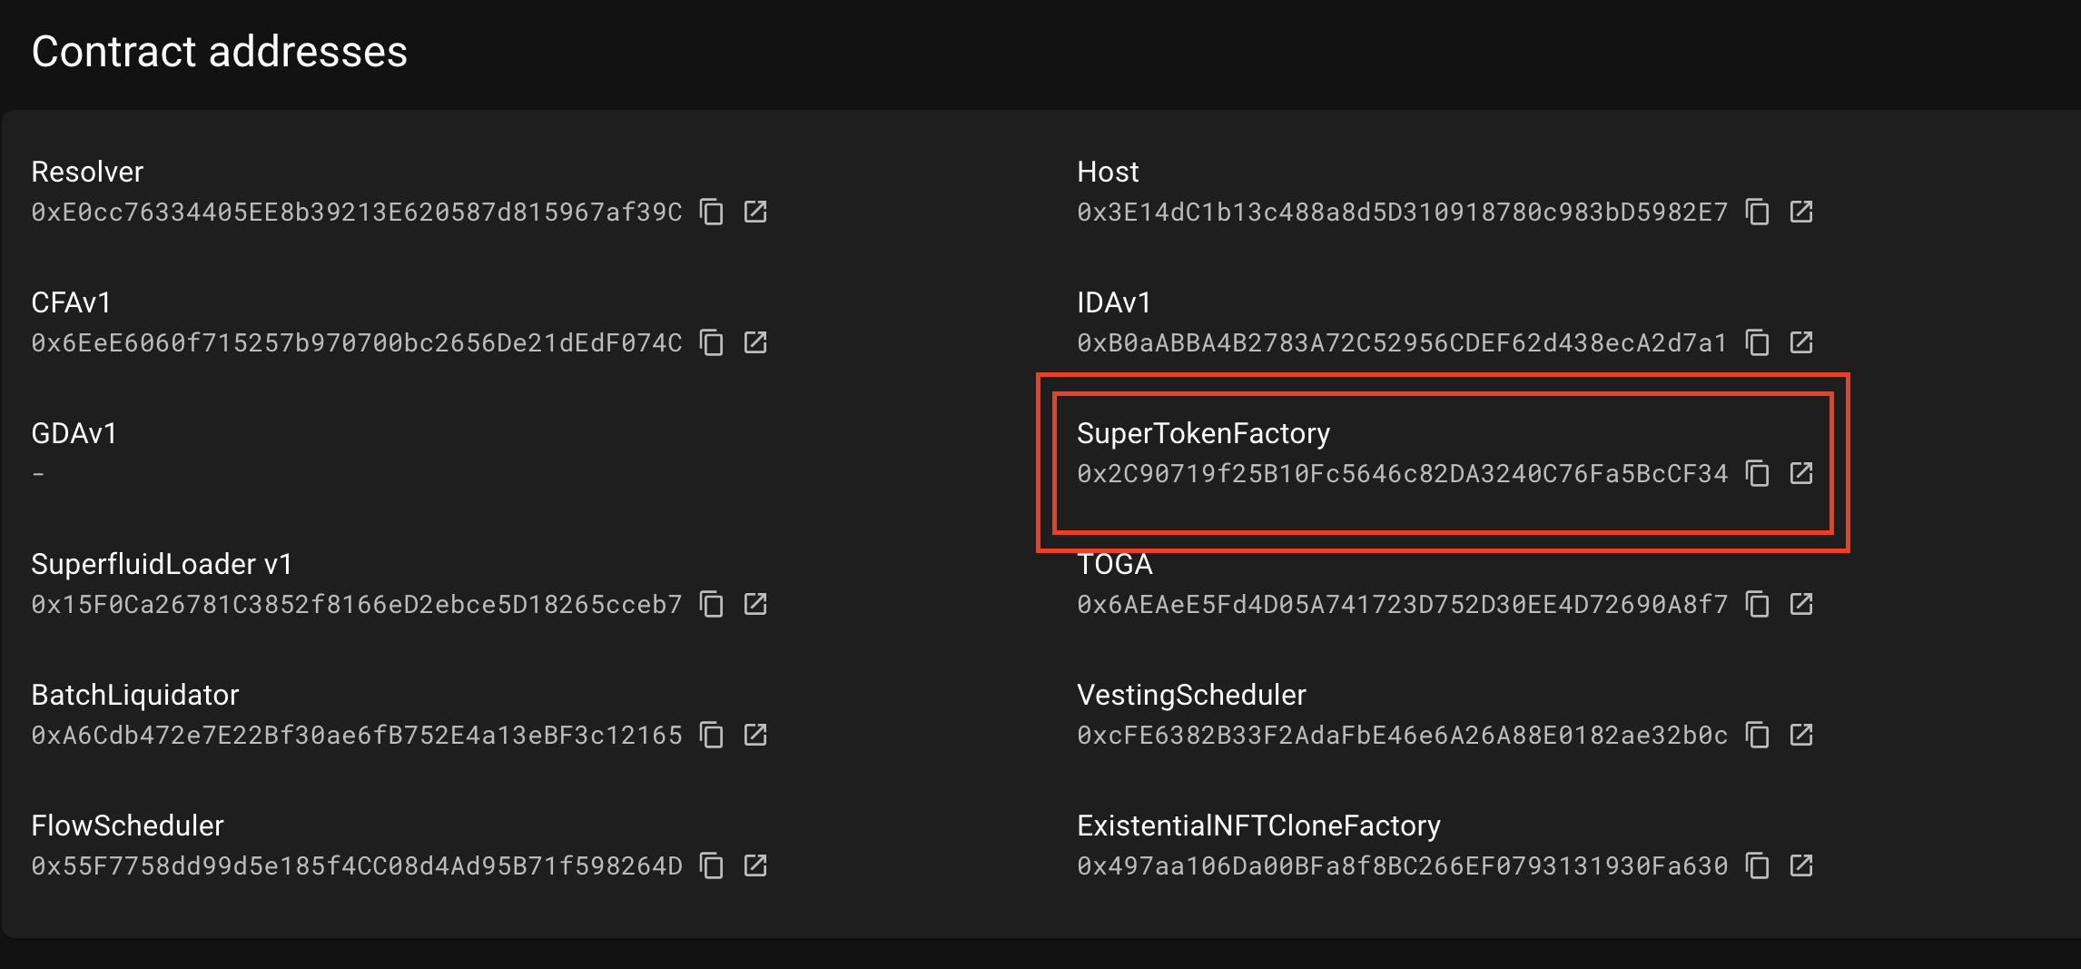Copy the FlowScheduler address

713,865
